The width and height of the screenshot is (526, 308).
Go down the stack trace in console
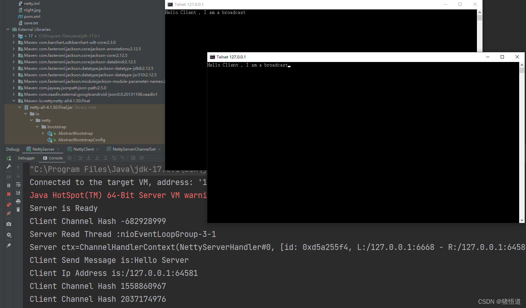(18, 176)
